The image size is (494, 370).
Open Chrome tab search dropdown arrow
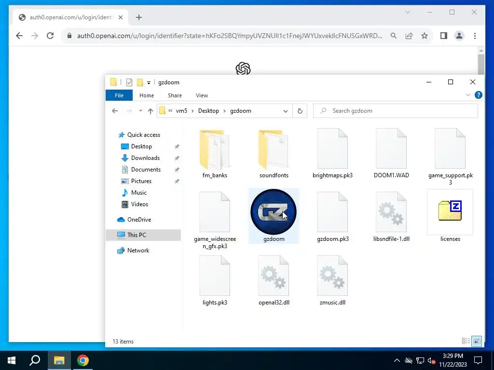(407, 12)
